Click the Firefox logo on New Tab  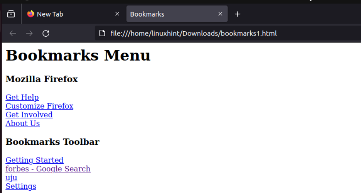click(x=30, y=14)
